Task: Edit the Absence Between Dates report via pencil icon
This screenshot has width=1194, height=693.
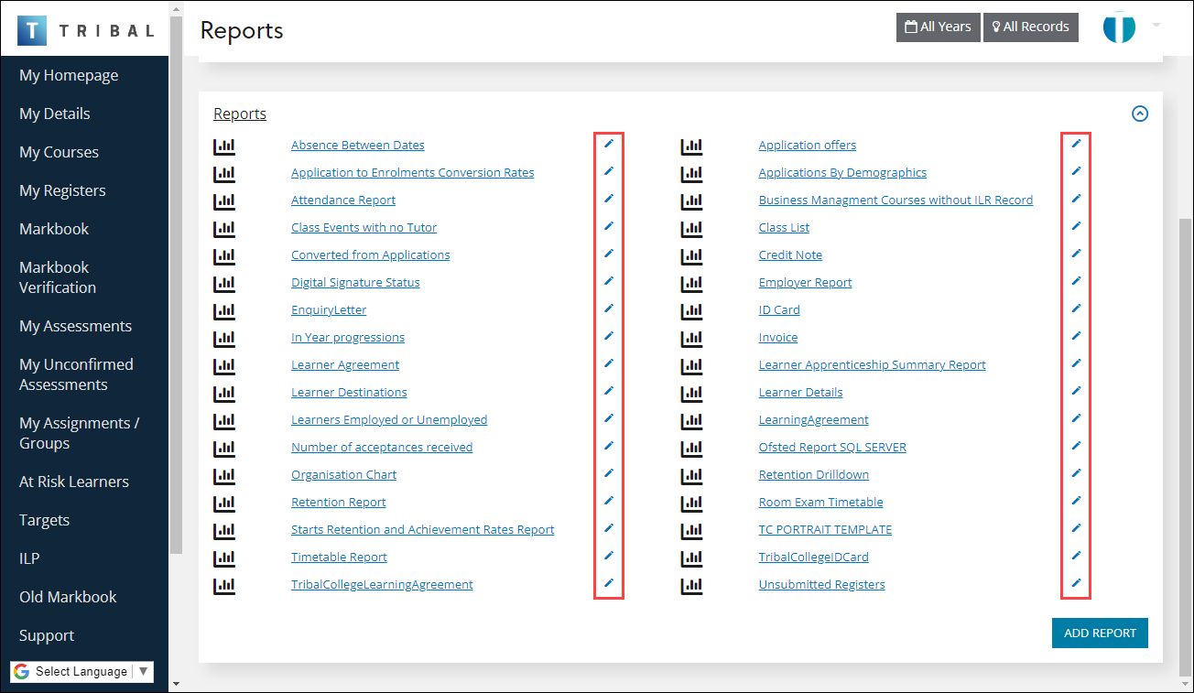Action: tap(609, 144)
